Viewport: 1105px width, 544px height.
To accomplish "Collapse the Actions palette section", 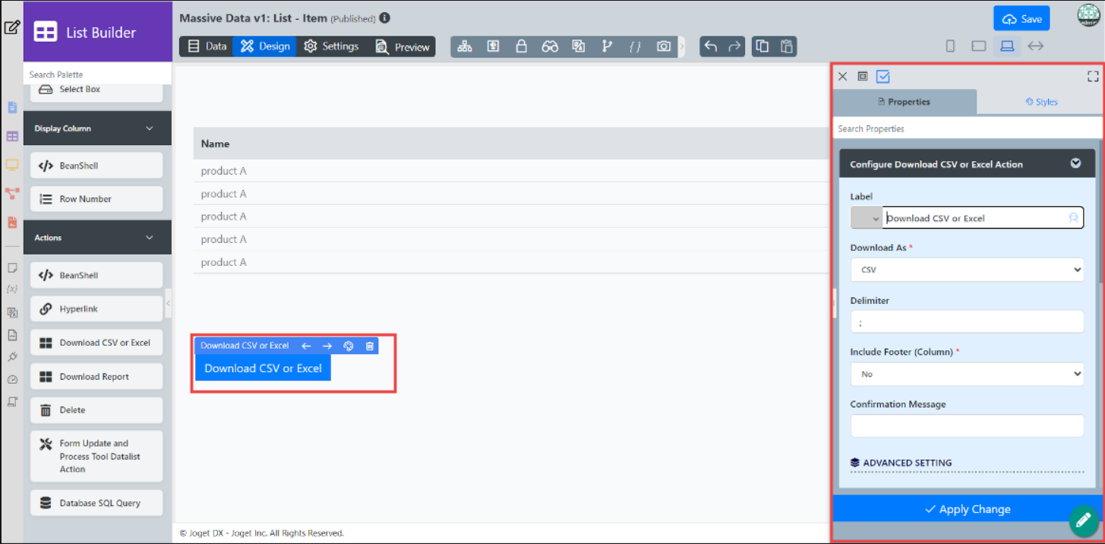I will (x=149, y=238).
